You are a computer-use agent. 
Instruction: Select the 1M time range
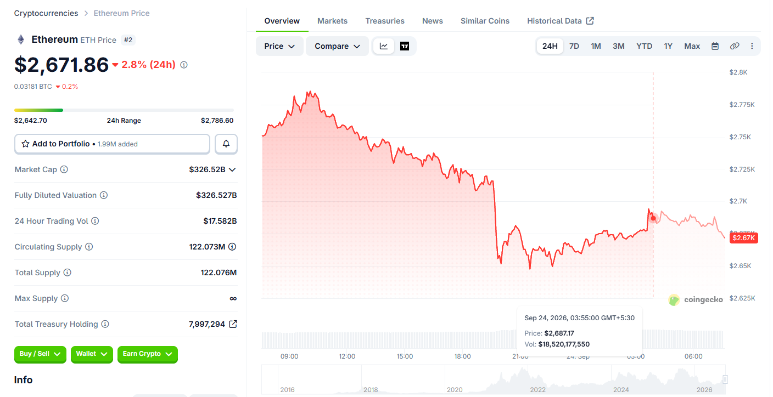click(596, 46)
